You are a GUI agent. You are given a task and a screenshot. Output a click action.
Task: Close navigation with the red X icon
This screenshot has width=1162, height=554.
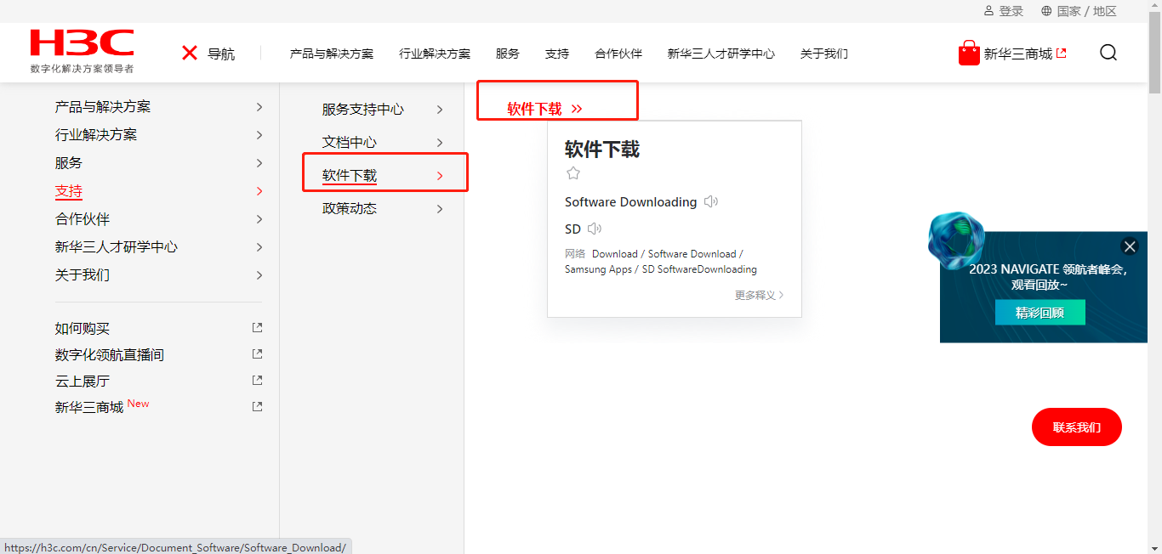pyautogui.click(x=190, y=54)
